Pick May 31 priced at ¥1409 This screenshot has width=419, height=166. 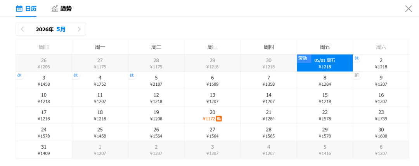click(x=44, y=150)
